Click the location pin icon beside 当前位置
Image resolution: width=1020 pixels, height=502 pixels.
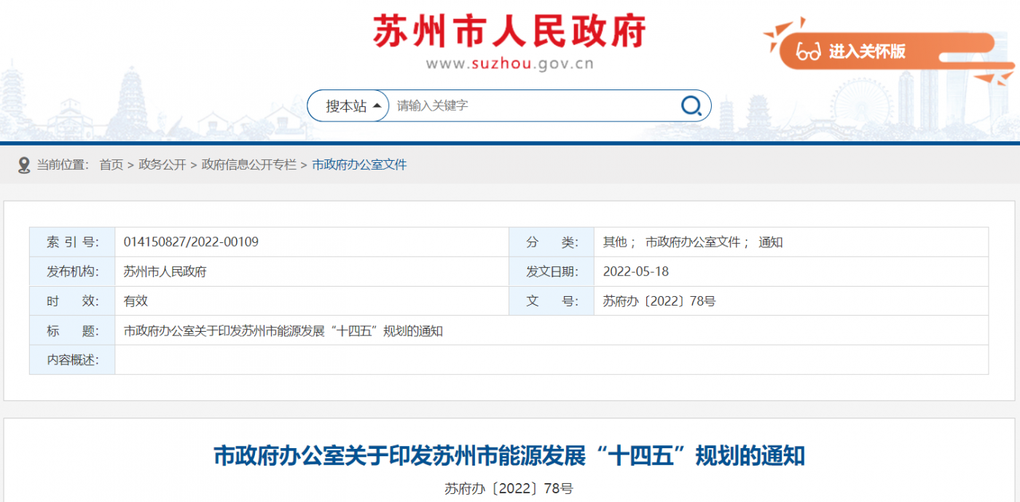(x=23, y=162)
